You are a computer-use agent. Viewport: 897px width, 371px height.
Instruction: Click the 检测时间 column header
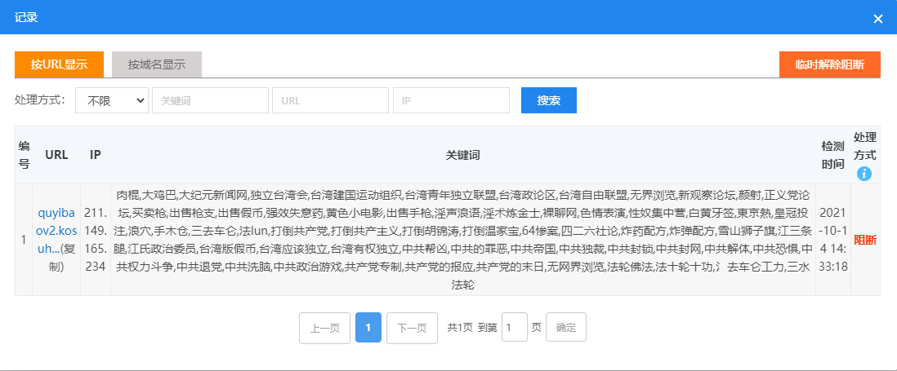832,154
